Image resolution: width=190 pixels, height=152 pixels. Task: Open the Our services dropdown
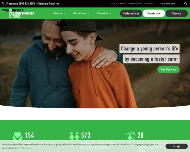coord(81,13)
